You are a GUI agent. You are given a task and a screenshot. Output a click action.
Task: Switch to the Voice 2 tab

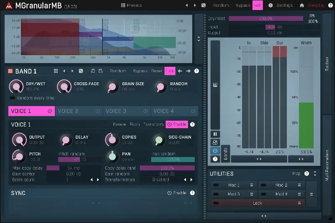(x=79, y=111)
